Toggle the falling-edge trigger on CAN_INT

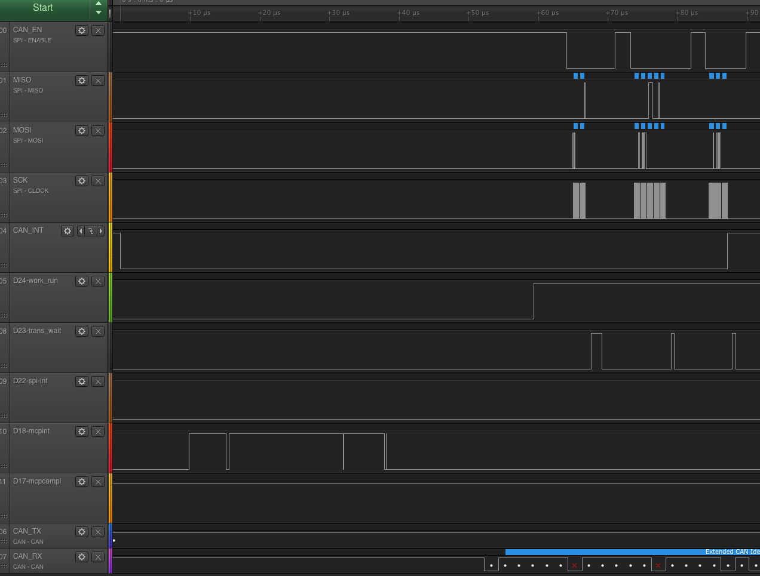[x=90, y=231]
